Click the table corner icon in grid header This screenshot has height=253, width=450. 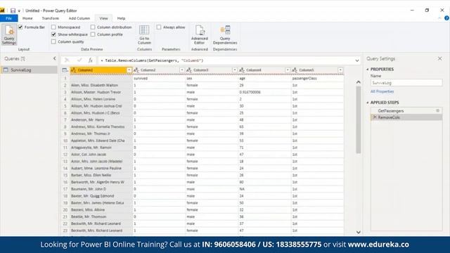[65, 70]
